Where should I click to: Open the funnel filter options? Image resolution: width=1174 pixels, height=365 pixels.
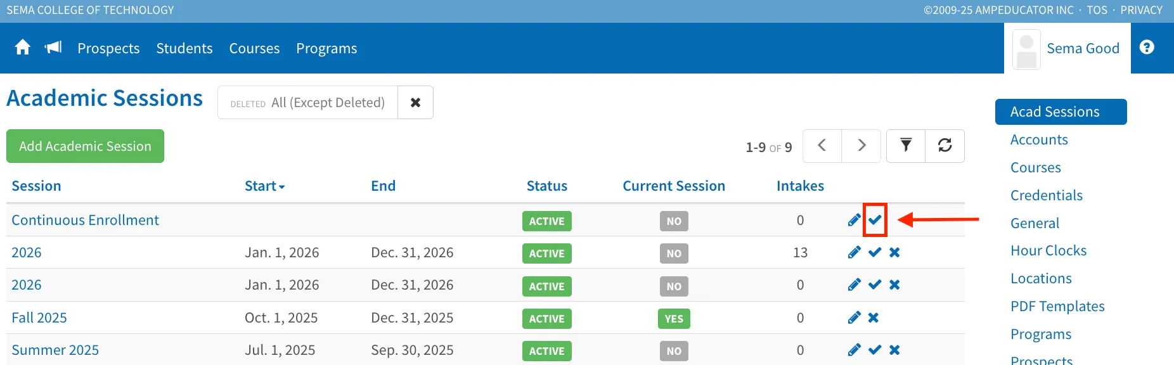(906, 146)
